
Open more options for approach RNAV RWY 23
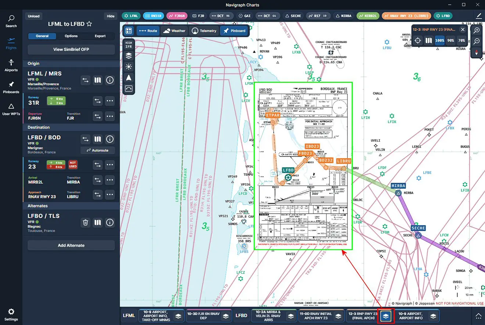(109, 195)
